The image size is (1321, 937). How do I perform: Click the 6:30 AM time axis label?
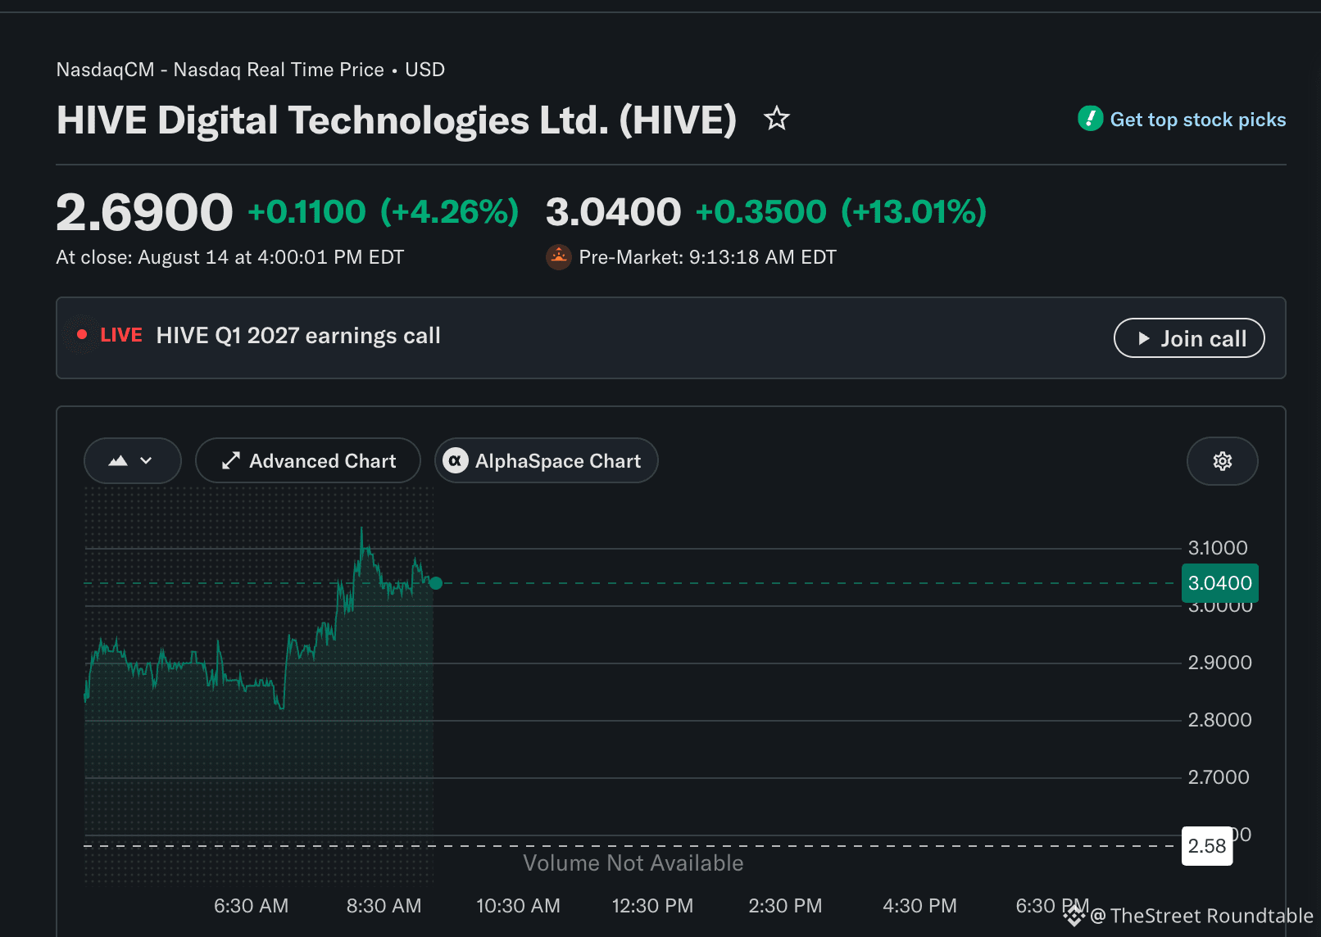(x=252, y=906)
